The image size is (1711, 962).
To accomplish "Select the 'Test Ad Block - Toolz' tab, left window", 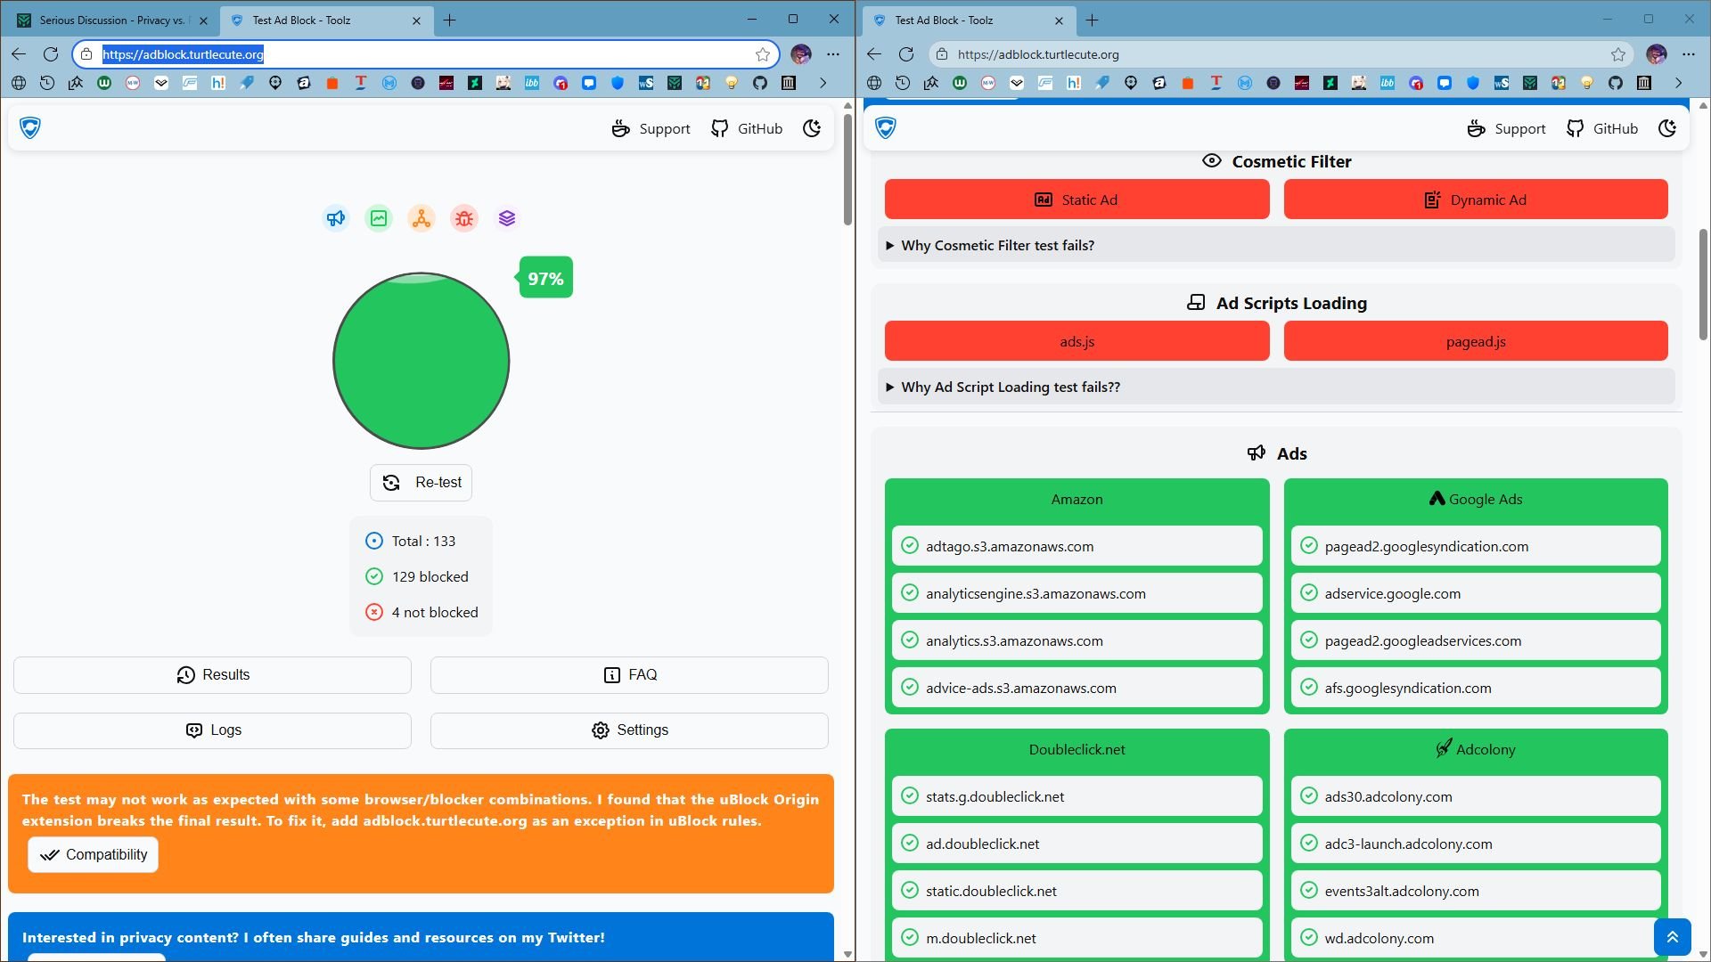I will pyautogui.click(x=326, y=20).
